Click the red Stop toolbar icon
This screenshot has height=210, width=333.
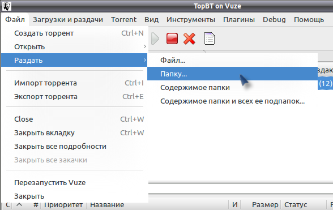pos(172,38)
